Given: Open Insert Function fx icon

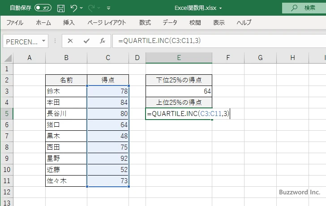Looking at the screenshot, I should 103,41.
